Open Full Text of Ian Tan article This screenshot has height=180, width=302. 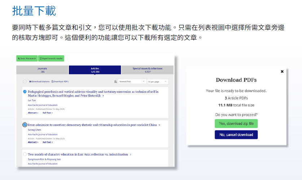coord(48,113)
